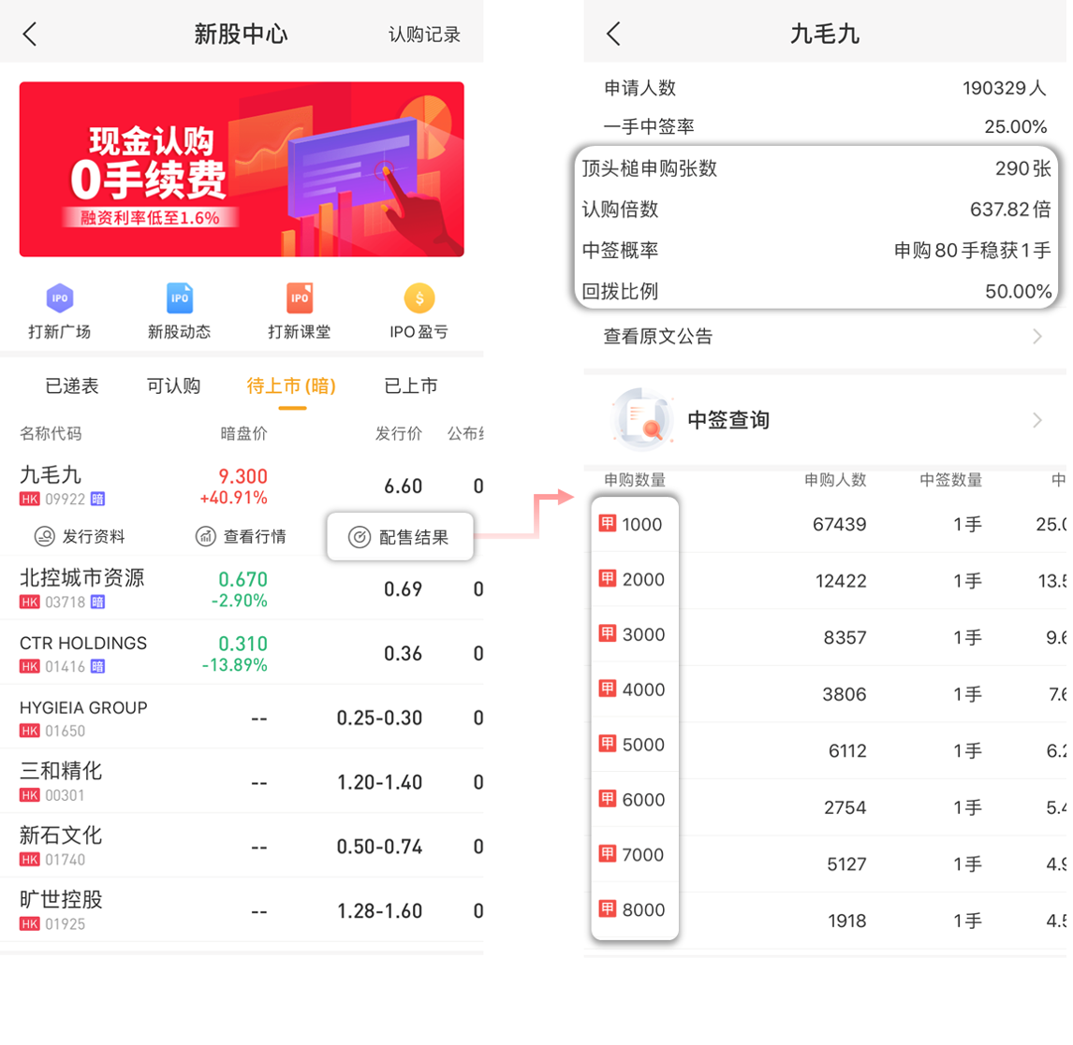1073x1045 pixels.
Task: Select the 待上市(暗) tab
Action: (291, 385)
